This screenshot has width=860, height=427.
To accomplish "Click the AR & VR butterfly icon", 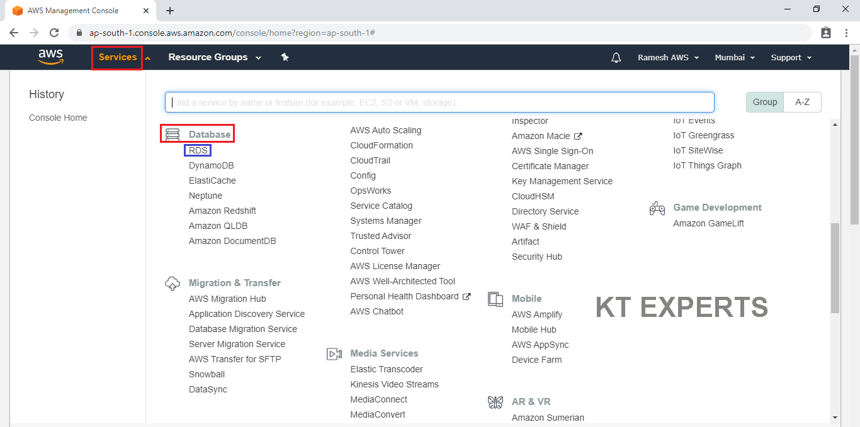I will pos(495,402).
